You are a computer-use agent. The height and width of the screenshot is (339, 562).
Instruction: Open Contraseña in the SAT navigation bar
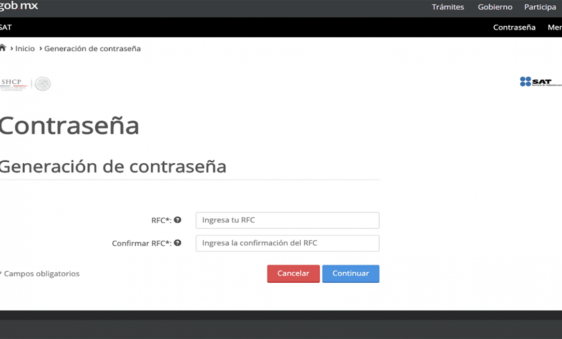coord(514,27)
